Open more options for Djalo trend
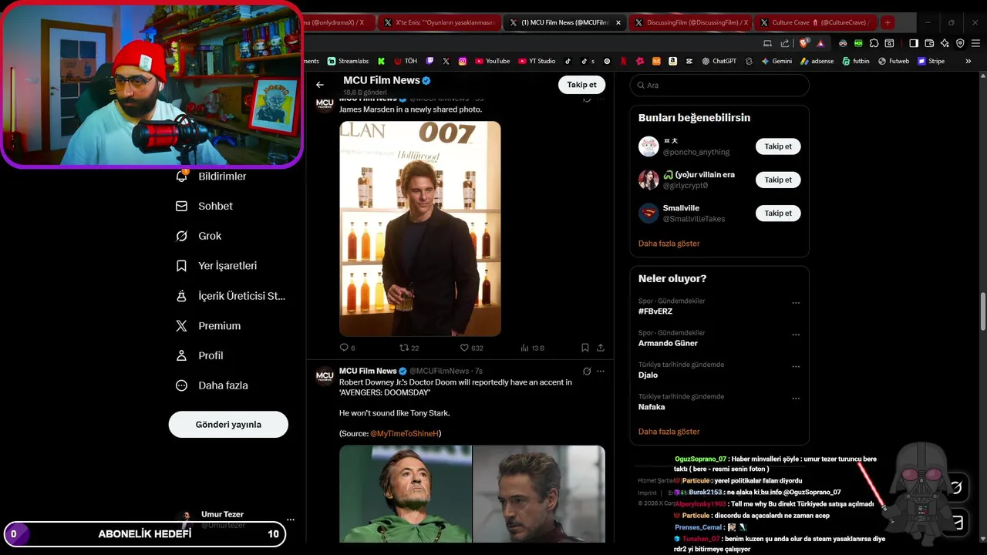 [x=796, y=366]
